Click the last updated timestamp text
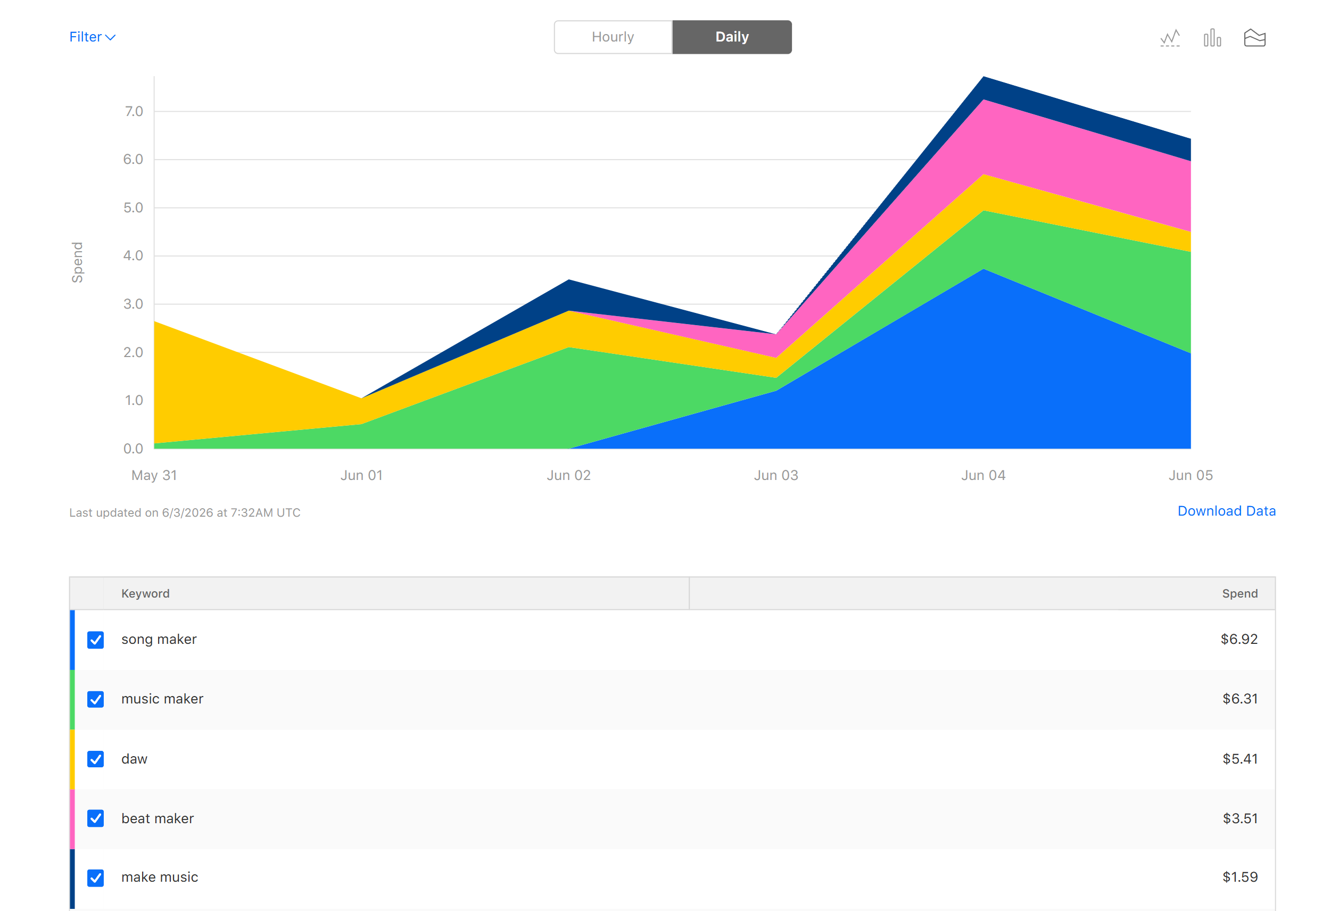This screenshot has width=1322, height=911. [x=185, y=512]
